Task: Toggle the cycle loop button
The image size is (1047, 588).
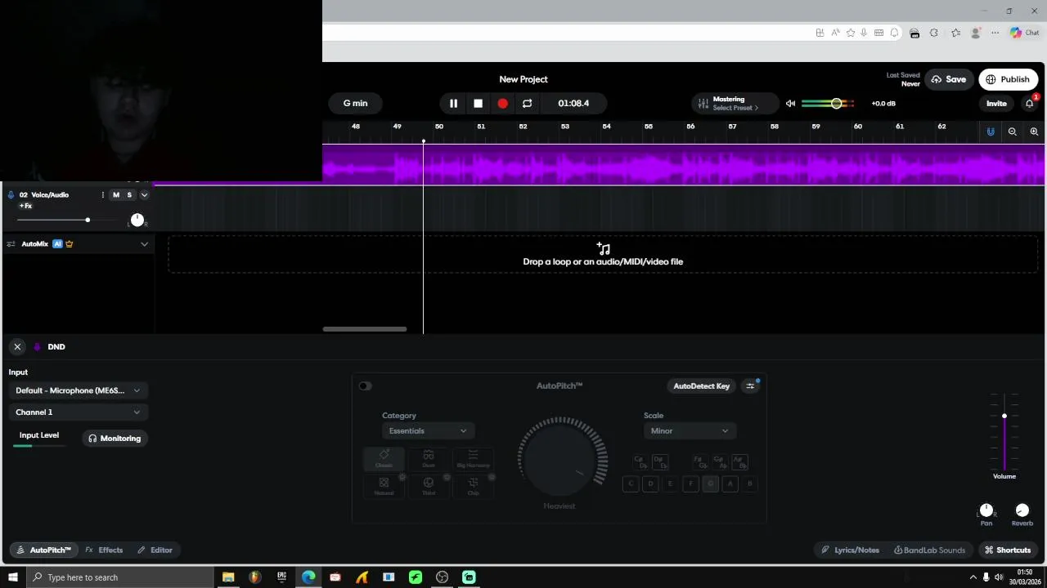Action: pyautogui.click(x=527, y=104)
